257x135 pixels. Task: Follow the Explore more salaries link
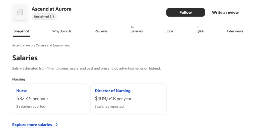coord(32,125)
